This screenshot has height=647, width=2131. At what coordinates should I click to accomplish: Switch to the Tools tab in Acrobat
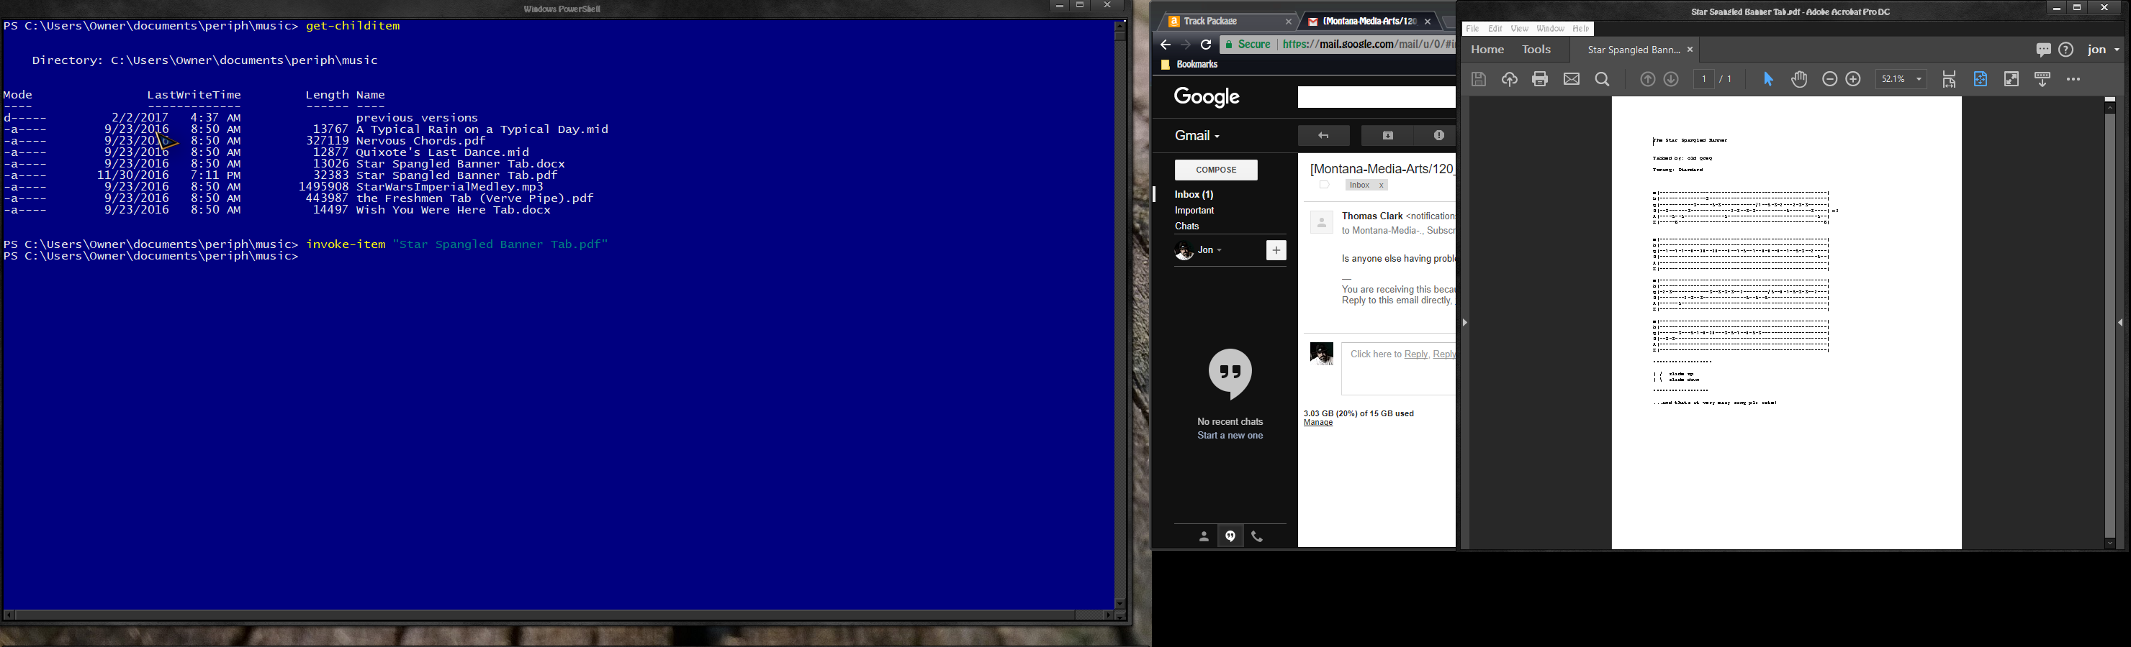(1536, 49)
